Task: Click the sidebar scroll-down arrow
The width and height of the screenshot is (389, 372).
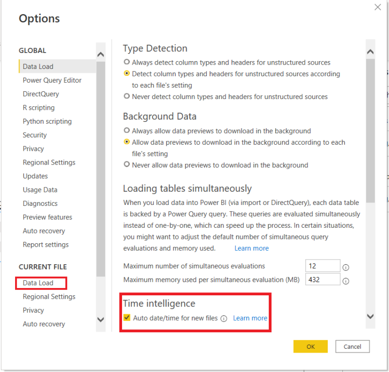Action: 101,320
